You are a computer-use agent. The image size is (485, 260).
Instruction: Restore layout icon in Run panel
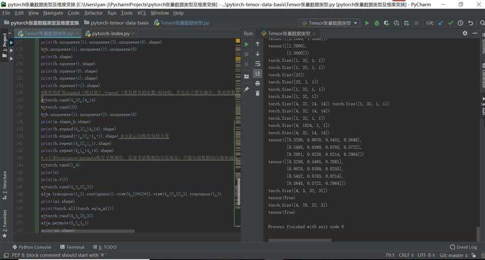coord(247,76)
